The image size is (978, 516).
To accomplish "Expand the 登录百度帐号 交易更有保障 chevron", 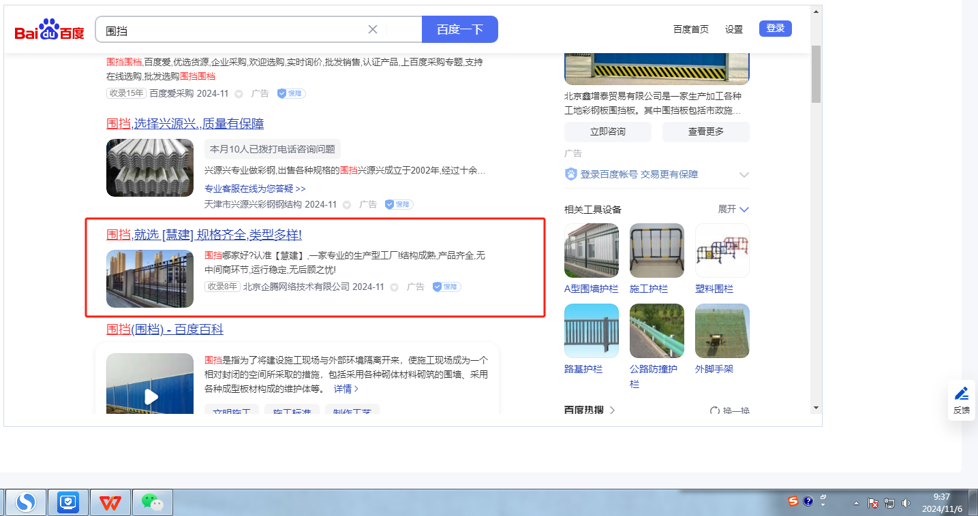I will (x=744, y=175).
